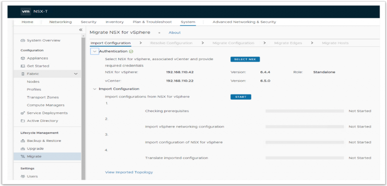Click the Users icon under Settings

(23, 176)
